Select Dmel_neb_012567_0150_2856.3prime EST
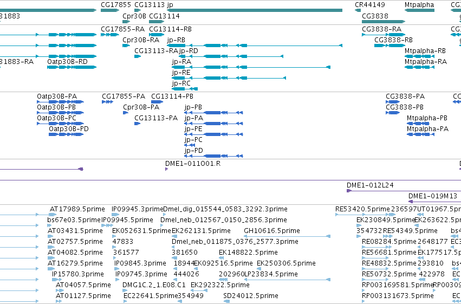The height and width of the screenshot is (304, 461). [224, 220]
